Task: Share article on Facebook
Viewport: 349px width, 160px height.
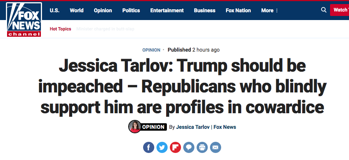Action: [149, 147]
